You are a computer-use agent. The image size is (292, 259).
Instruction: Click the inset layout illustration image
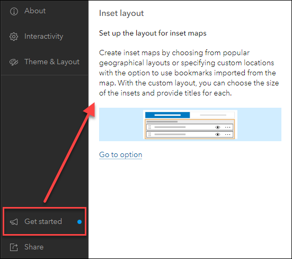(190, 124)
